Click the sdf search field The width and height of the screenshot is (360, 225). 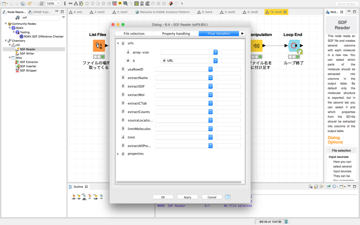tap(40, 18)
